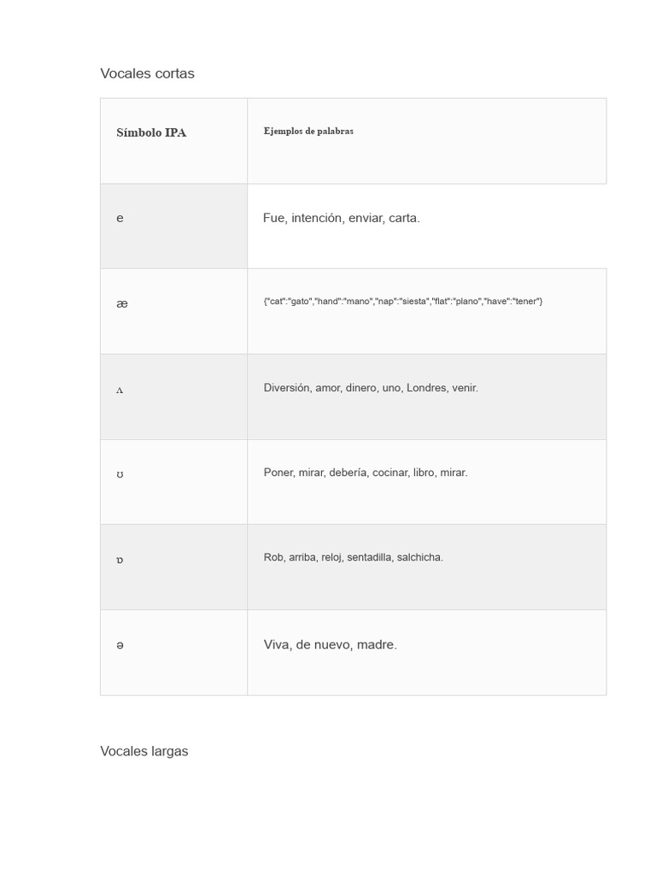
Task: Select the "Símbolo IPA" column header
Action: click(151, 132)
